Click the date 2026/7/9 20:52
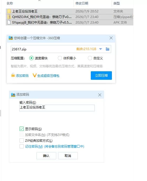Image resolution: width=147 pixels, height=181 pixels. [x=87, y=11]
